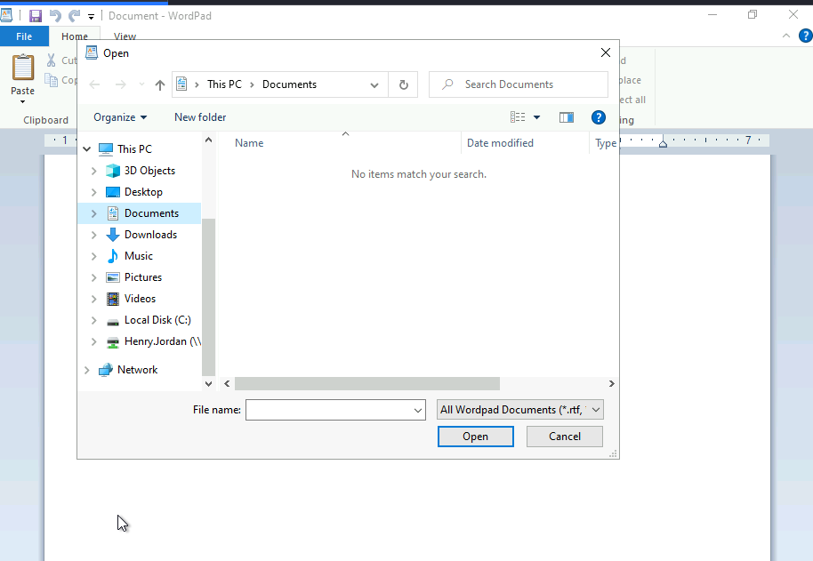This screenshot has width=813, height=561.
Task: Click the horizontal scrollbar thumb in file list
Action: coord(367,384)
